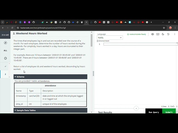Click problem pane scroll down arrow
The width and height of the screenshot is (178, 133).
[x=92, y=112]
